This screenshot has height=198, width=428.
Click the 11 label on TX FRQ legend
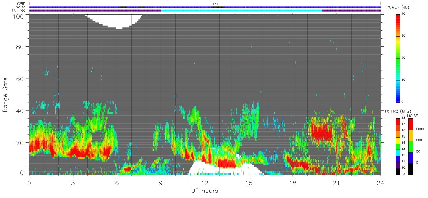click(x=403, y=161)
